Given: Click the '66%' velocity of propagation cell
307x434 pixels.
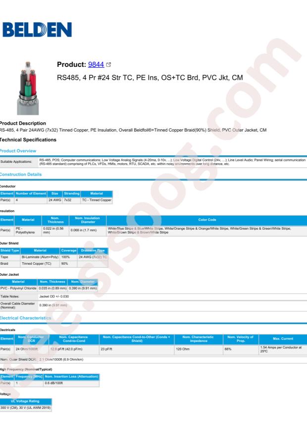Looking at the screenshot, I should click(x=241, y=349).
